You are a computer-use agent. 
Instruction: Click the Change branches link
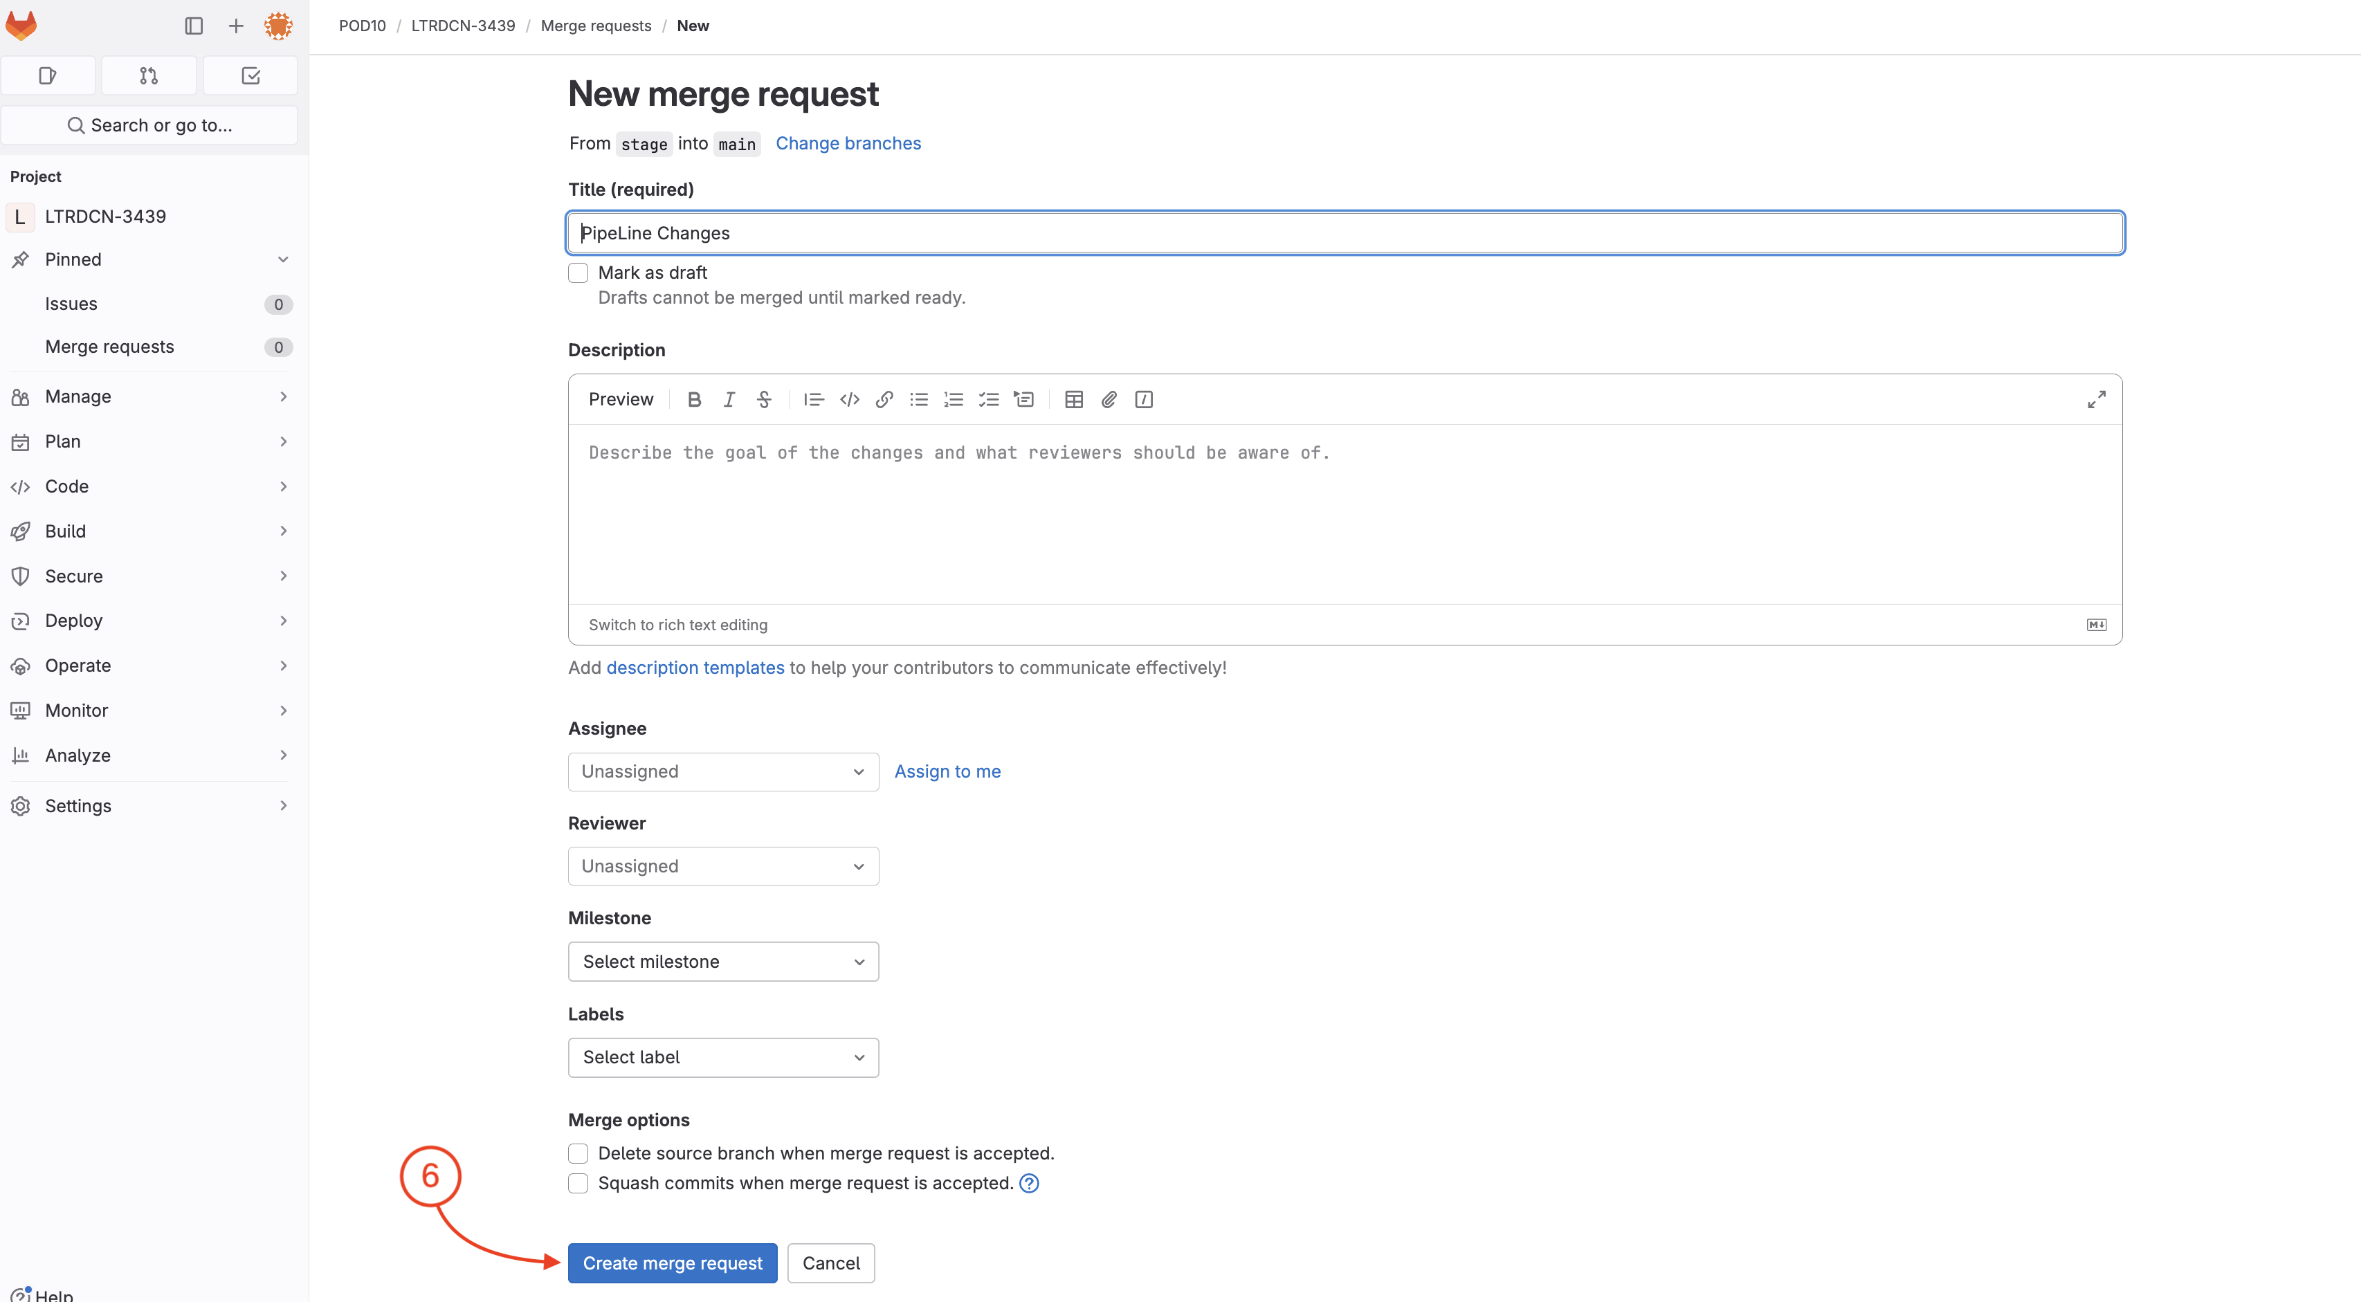848,143
